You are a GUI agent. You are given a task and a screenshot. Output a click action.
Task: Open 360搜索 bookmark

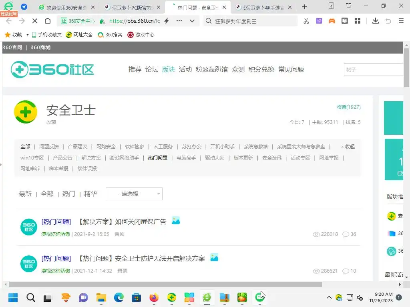(x=110, y=35)
